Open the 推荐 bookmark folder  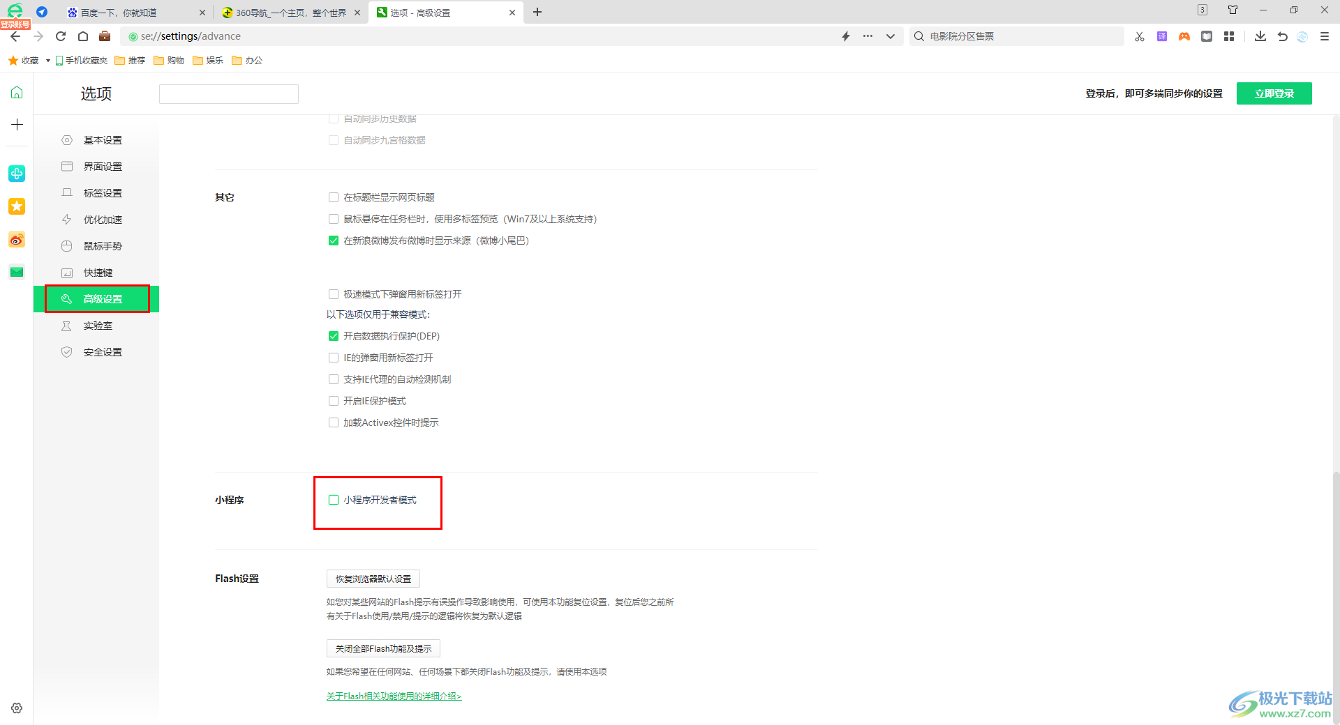(130, 61)
